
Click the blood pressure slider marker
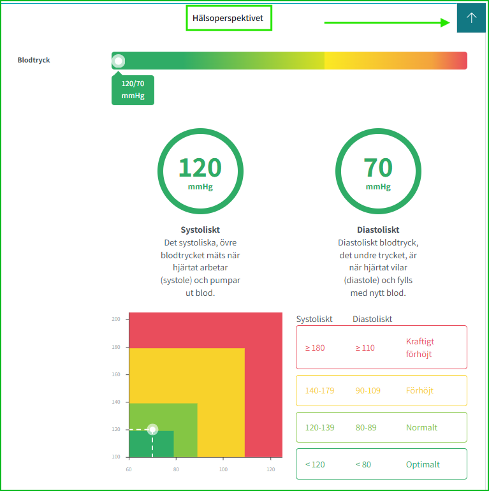pos(119,61)
